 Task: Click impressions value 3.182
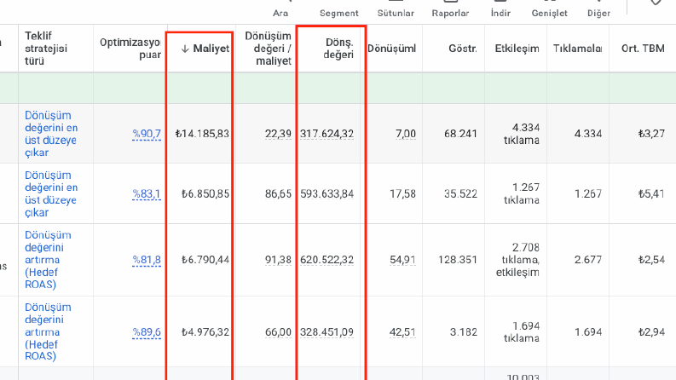coord(464,332)
